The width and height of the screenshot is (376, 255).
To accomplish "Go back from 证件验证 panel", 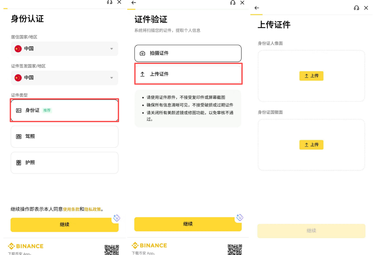I will tap(134, 3).
